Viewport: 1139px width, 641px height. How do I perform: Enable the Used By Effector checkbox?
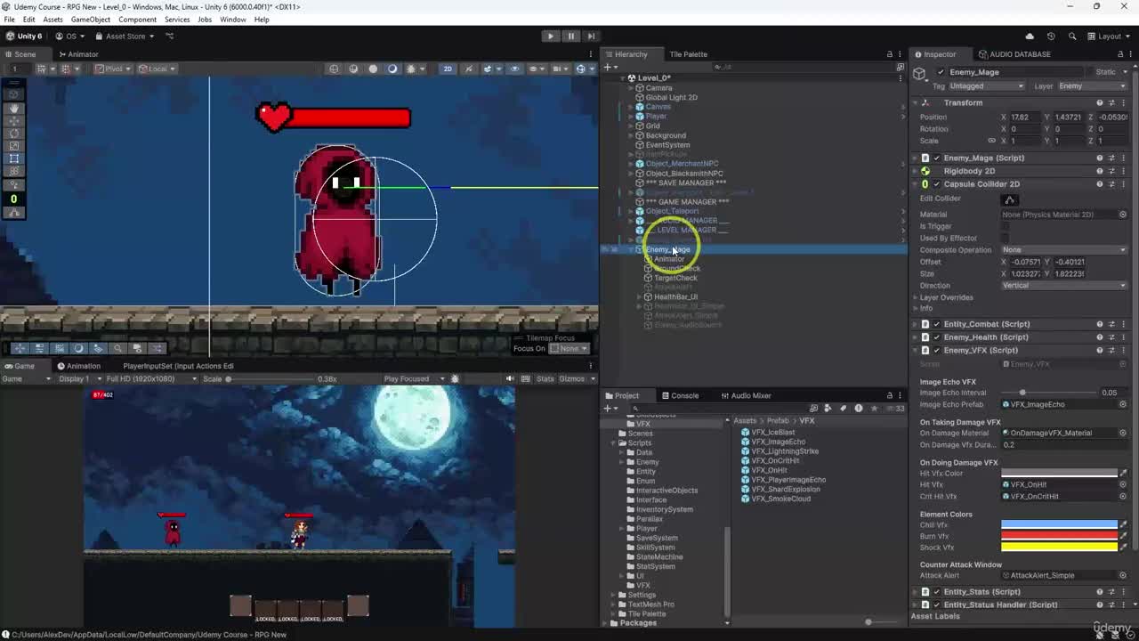tap(1006, 238)
